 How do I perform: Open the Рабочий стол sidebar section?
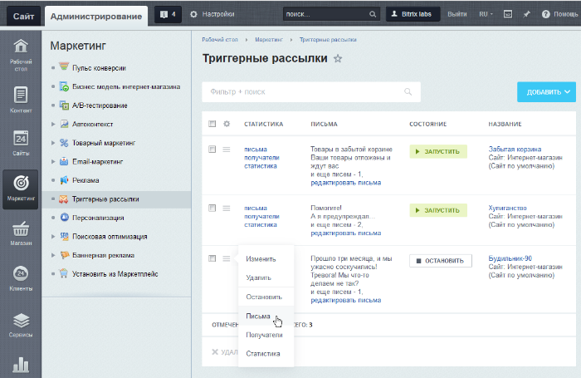[x=21, y=55]
